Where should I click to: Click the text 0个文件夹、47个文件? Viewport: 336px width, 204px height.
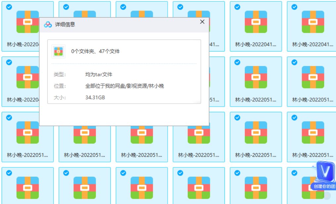(95, 51)
